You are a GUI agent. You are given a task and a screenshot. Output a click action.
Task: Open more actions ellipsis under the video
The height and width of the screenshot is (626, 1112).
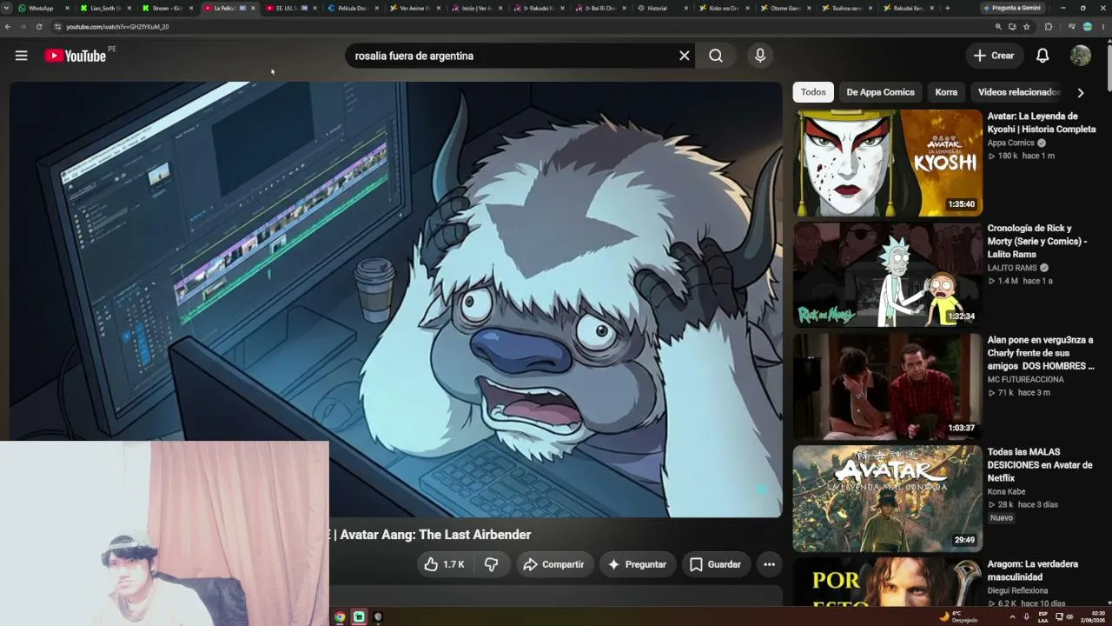pos(769,564)
